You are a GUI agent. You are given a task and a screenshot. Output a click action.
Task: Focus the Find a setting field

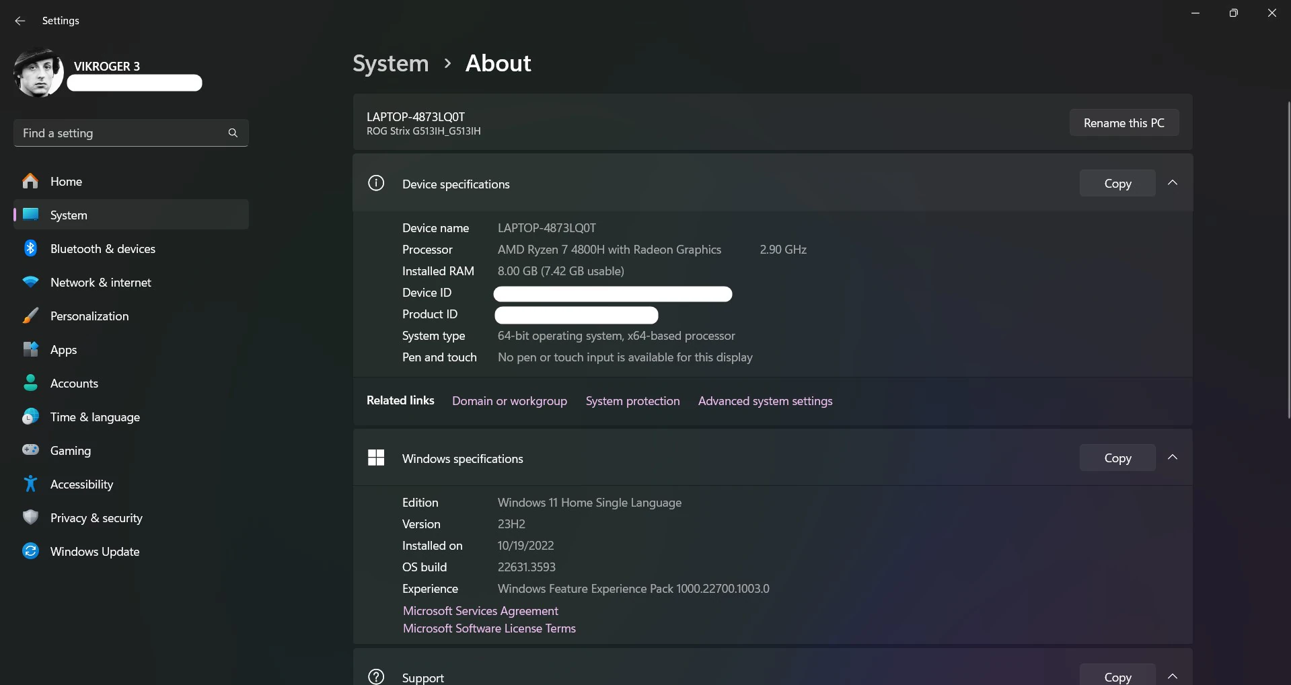point(131,133)
